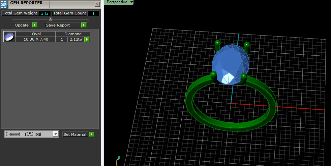Click the Total Gem Weight value 2,12
The height and width of the screenshot is (166, 331).
point(45,13)
